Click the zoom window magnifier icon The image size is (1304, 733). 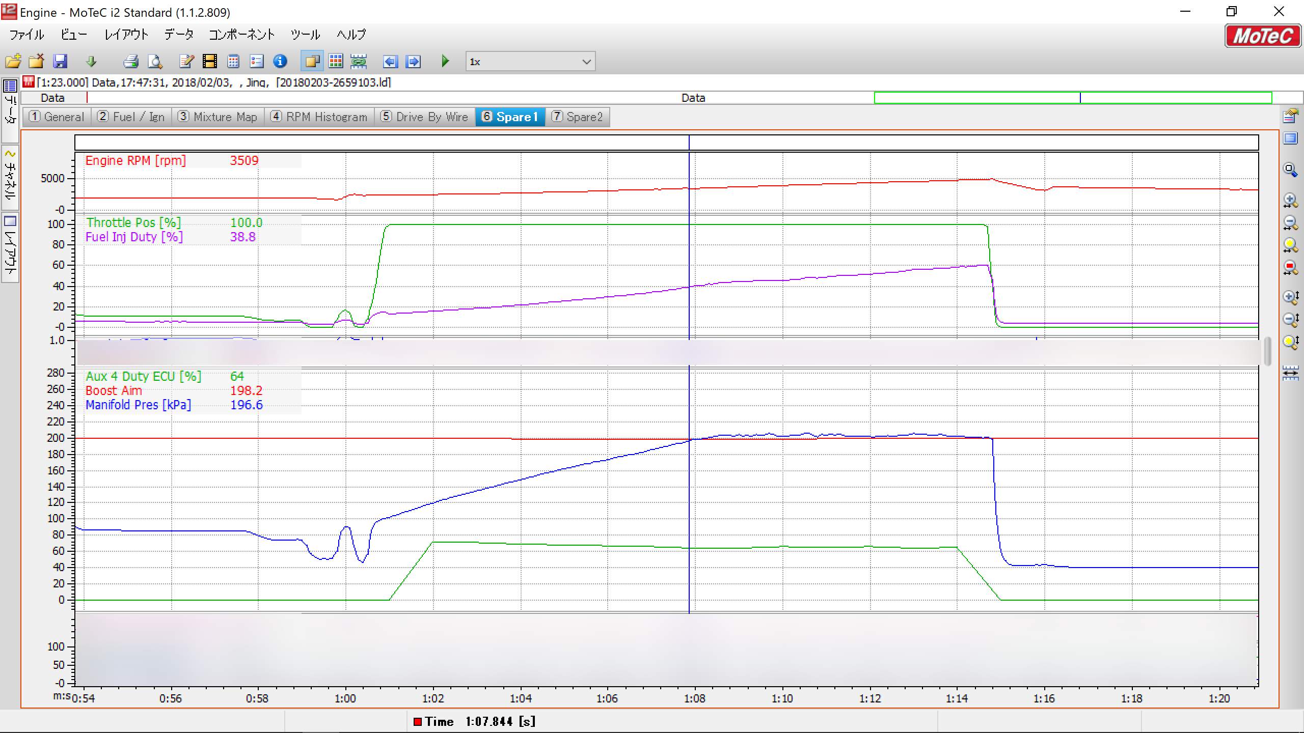coord(1290,170)
